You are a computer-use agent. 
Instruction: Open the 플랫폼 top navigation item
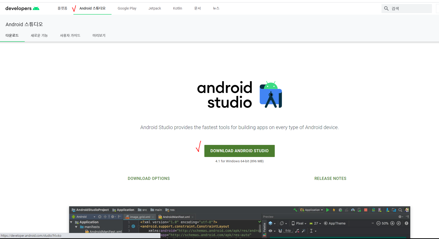coord(62,8)
